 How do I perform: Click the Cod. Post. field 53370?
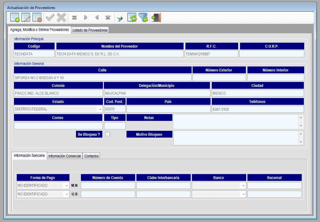[x=115, y=109]
